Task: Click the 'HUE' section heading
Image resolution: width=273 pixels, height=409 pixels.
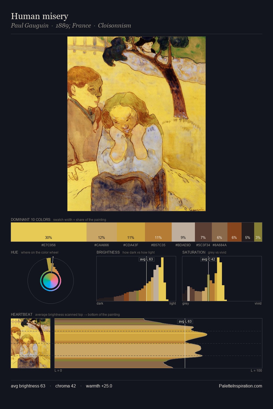Action: [x=14, y=252]
